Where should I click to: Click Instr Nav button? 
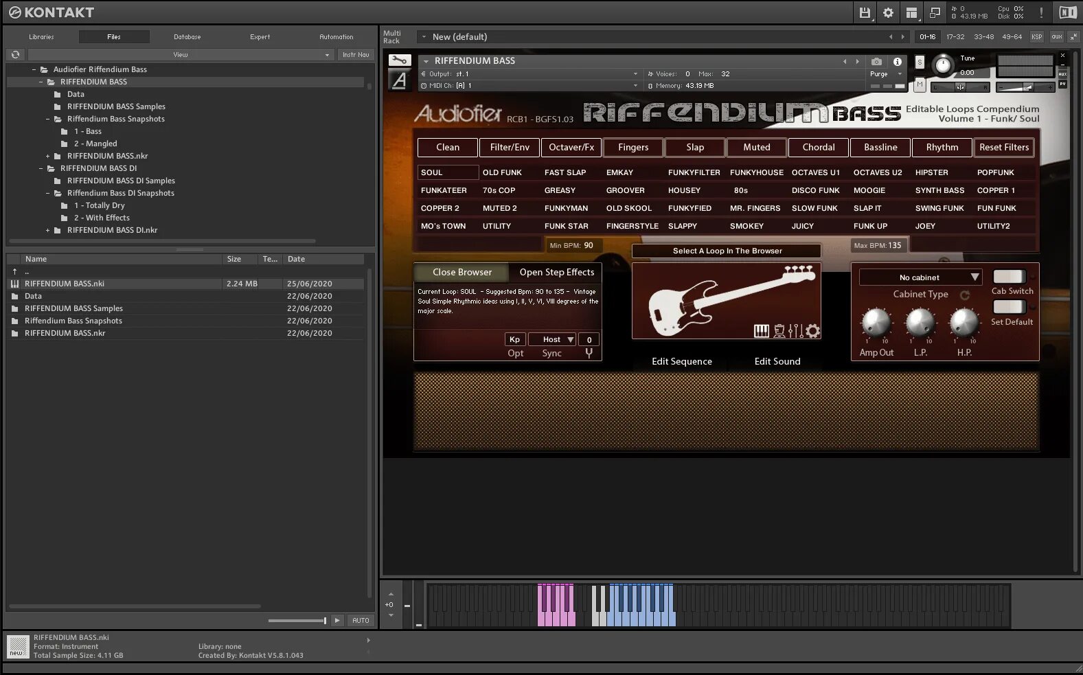(356, 54)
